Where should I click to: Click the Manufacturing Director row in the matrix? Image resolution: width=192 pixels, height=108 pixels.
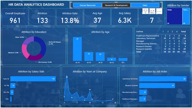[161, 44]
